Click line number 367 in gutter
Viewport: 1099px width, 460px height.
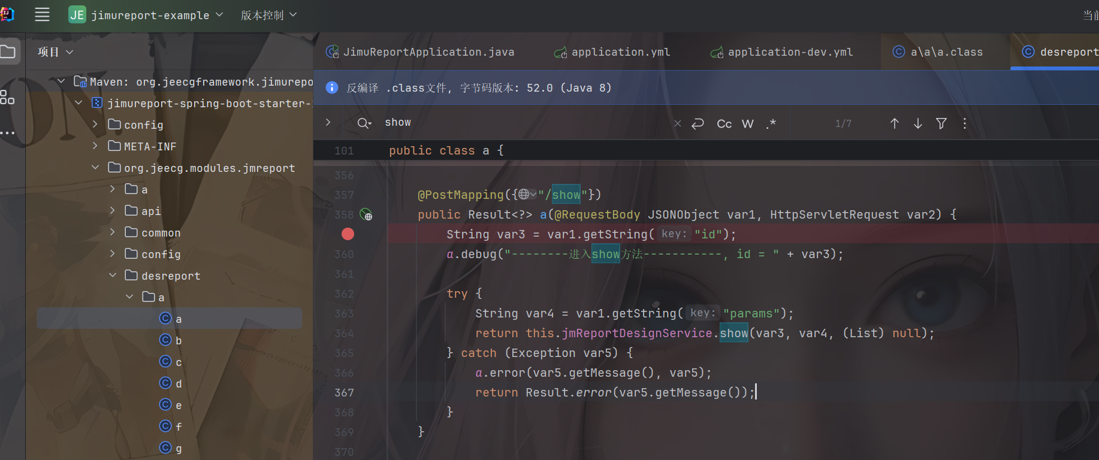point(344,392)
